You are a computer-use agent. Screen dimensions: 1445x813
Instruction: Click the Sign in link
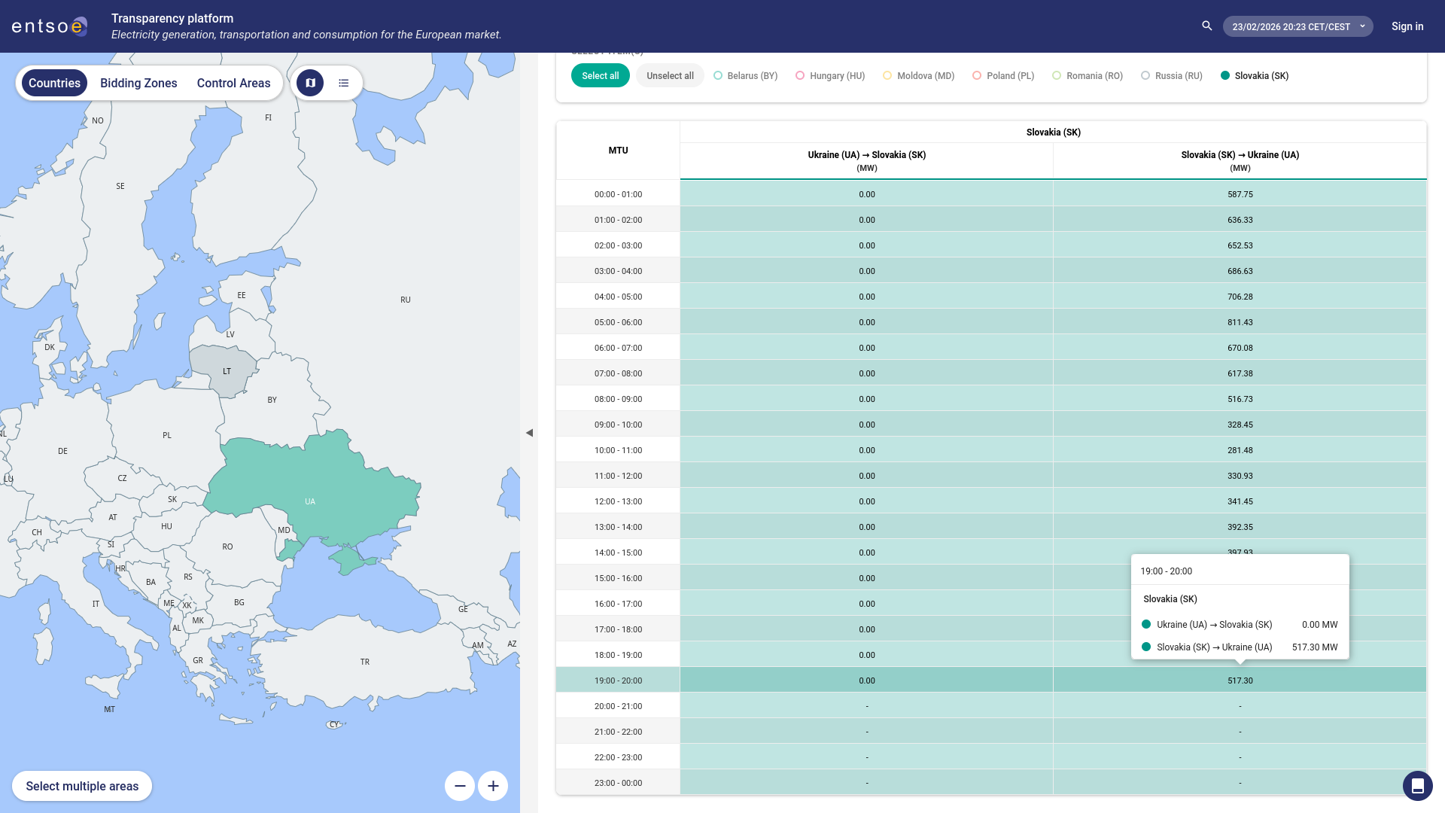1407,26
